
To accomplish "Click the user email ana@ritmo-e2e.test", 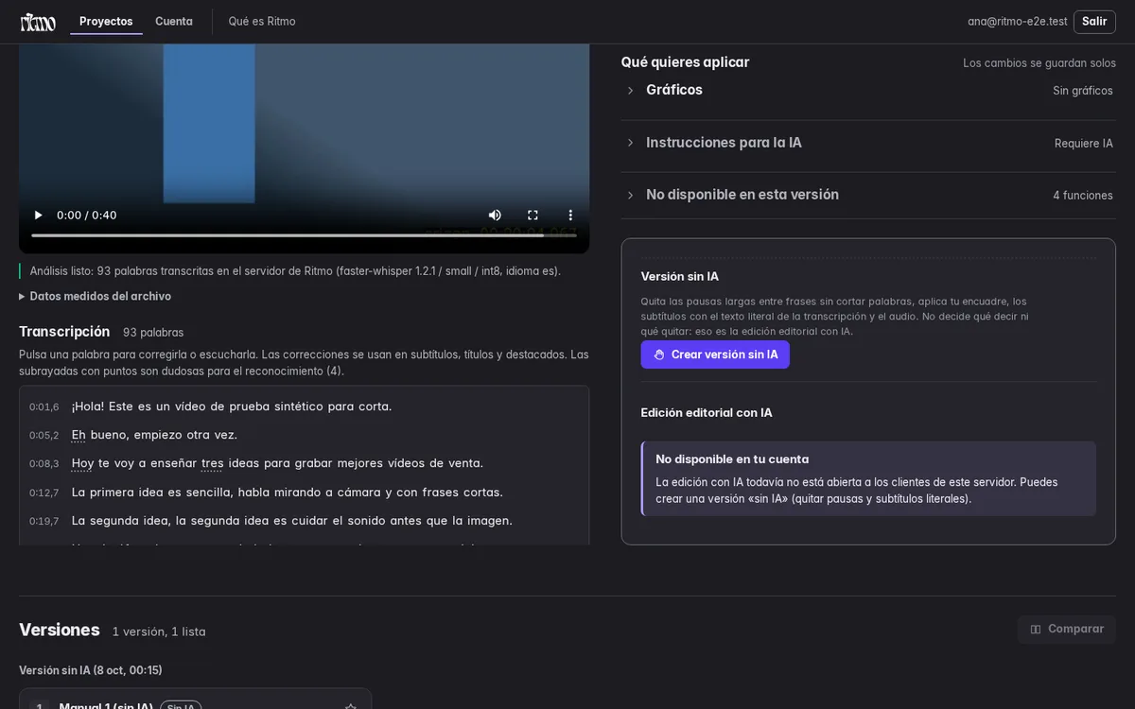I will [1017, 22].
